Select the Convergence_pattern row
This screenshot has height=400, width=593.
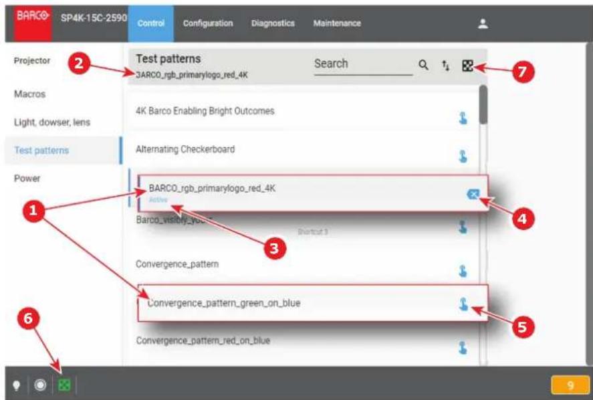click(x=303, y=264)
